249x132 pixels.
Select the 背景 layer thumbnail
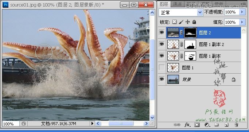(173, 79)
